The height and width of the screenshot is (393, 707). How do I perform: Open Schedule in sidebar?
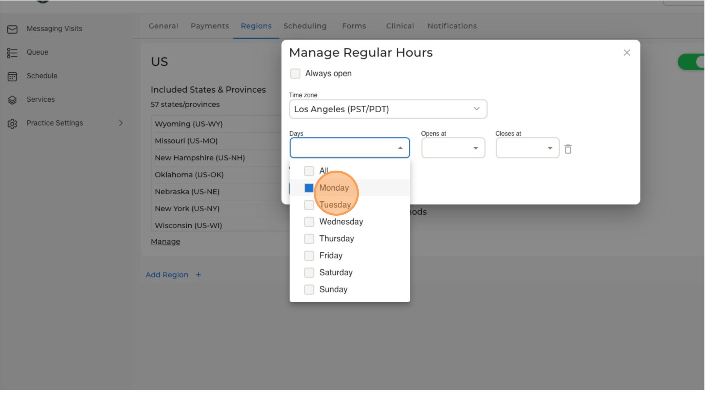pos(42,76)
